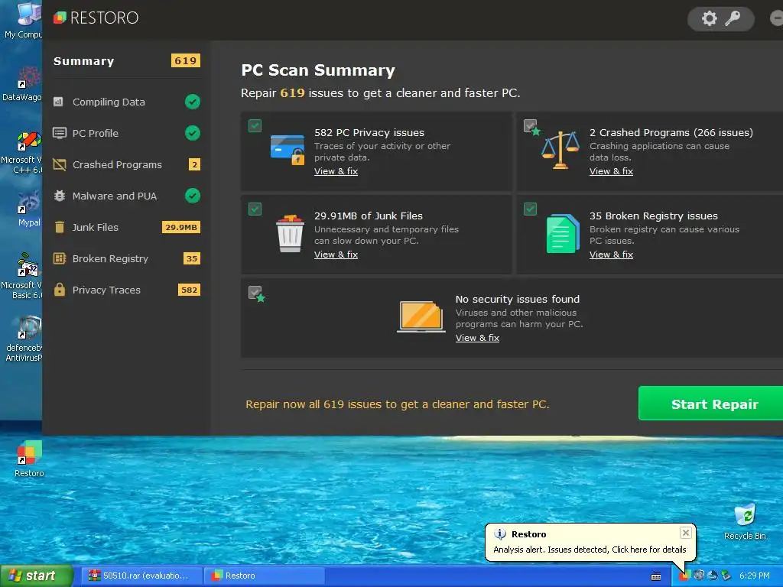Click the PC Scan Summary heading

click(x=318, y=70)
